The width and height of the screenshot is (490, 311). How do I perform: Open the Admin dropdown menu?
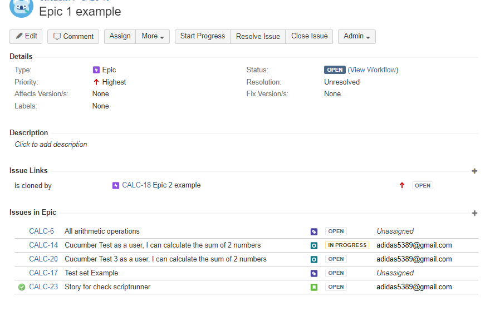pyautogui.click(x=357, y=37)
